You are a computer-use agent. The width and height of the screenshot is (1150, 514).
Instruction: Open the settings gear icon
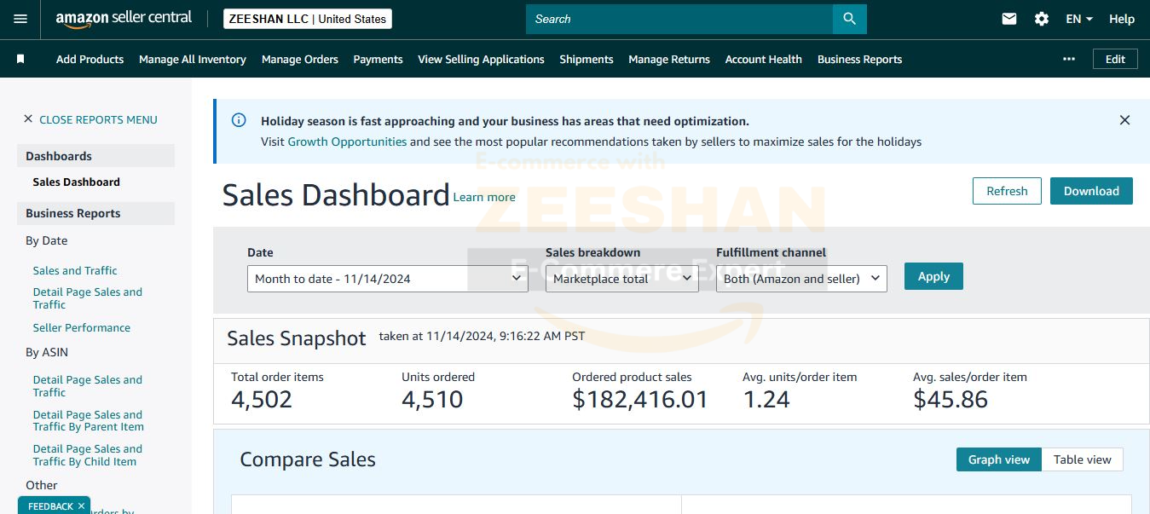click(1042, 19)
